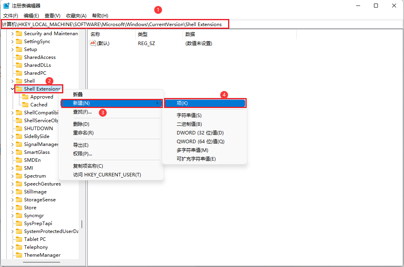Open the 收藏夹(A) menu

[x=76, y=15]
